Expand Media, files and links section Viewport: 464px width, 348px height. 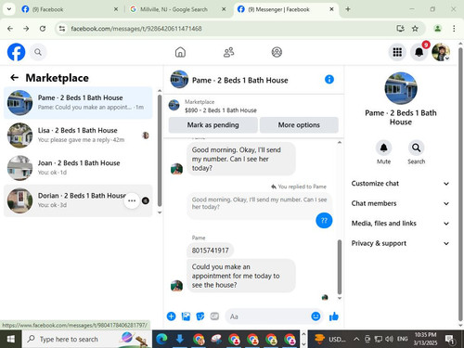tap(400, 224)
